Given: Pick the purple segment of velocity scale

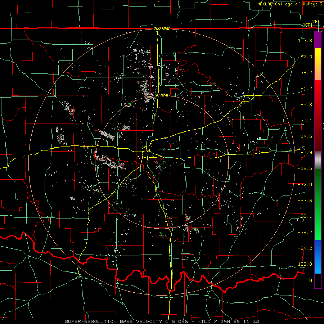Looking at the screenshot, I should 318,40.
